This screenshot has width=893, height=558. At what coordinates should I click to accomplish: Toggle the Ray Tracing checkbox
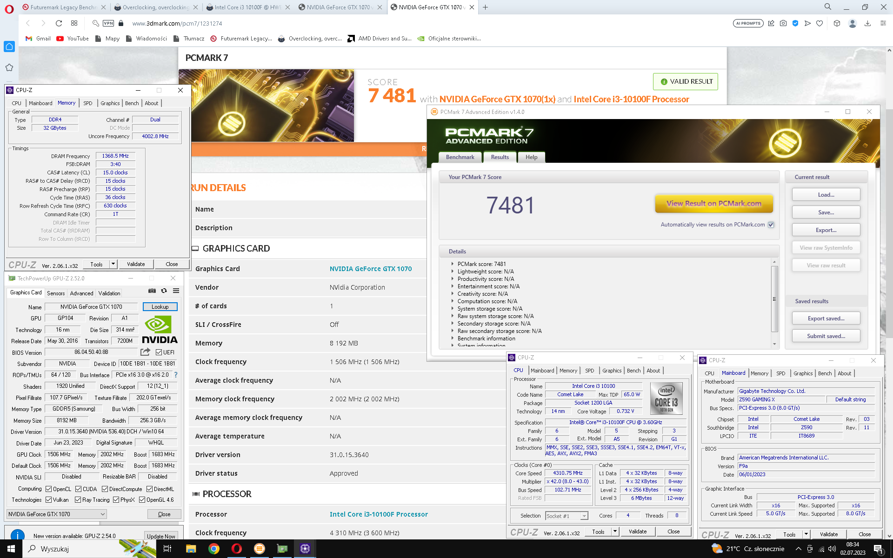[x=78, y=500]
